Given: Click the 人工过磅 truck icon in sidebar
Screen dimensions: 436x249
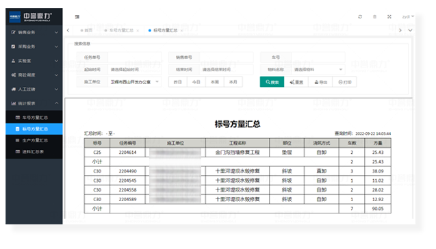Looking at the screenshot, I should (13, 89).
